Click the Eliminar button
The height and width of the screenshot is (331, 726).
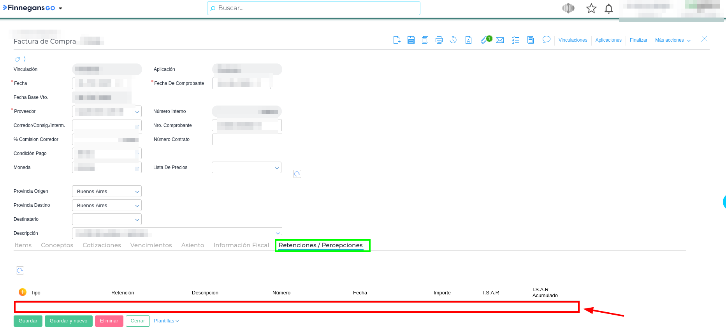click(x=109, y=321)
